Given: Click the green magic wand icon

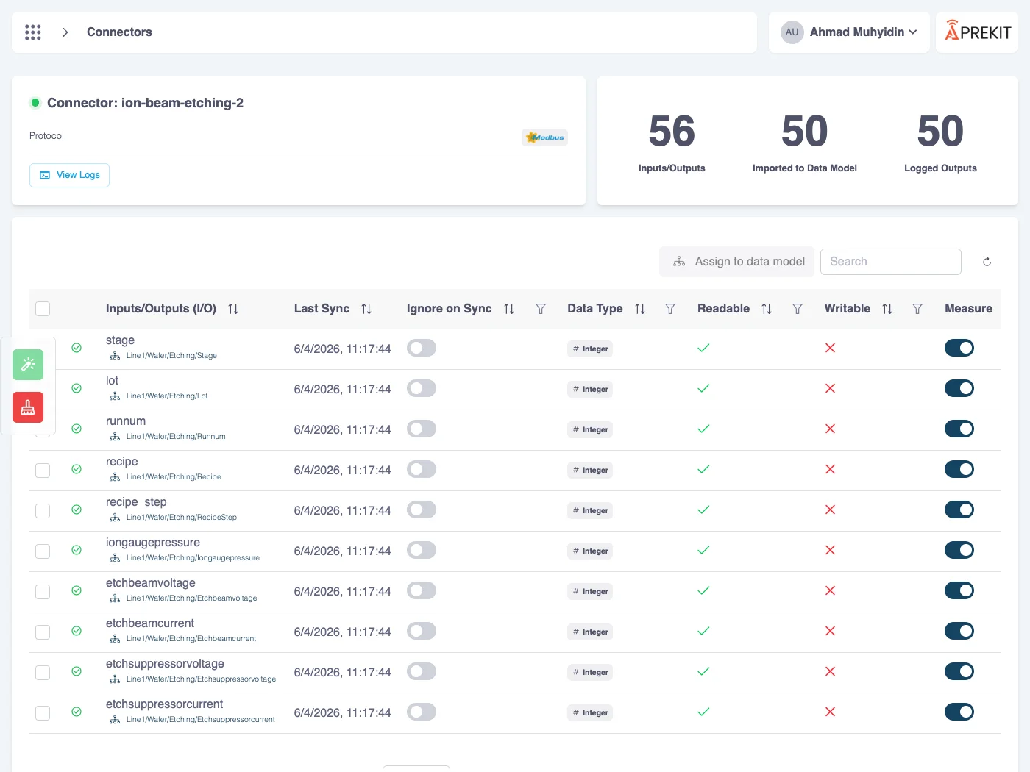Looking at the screenshot, I should point(28,365).
